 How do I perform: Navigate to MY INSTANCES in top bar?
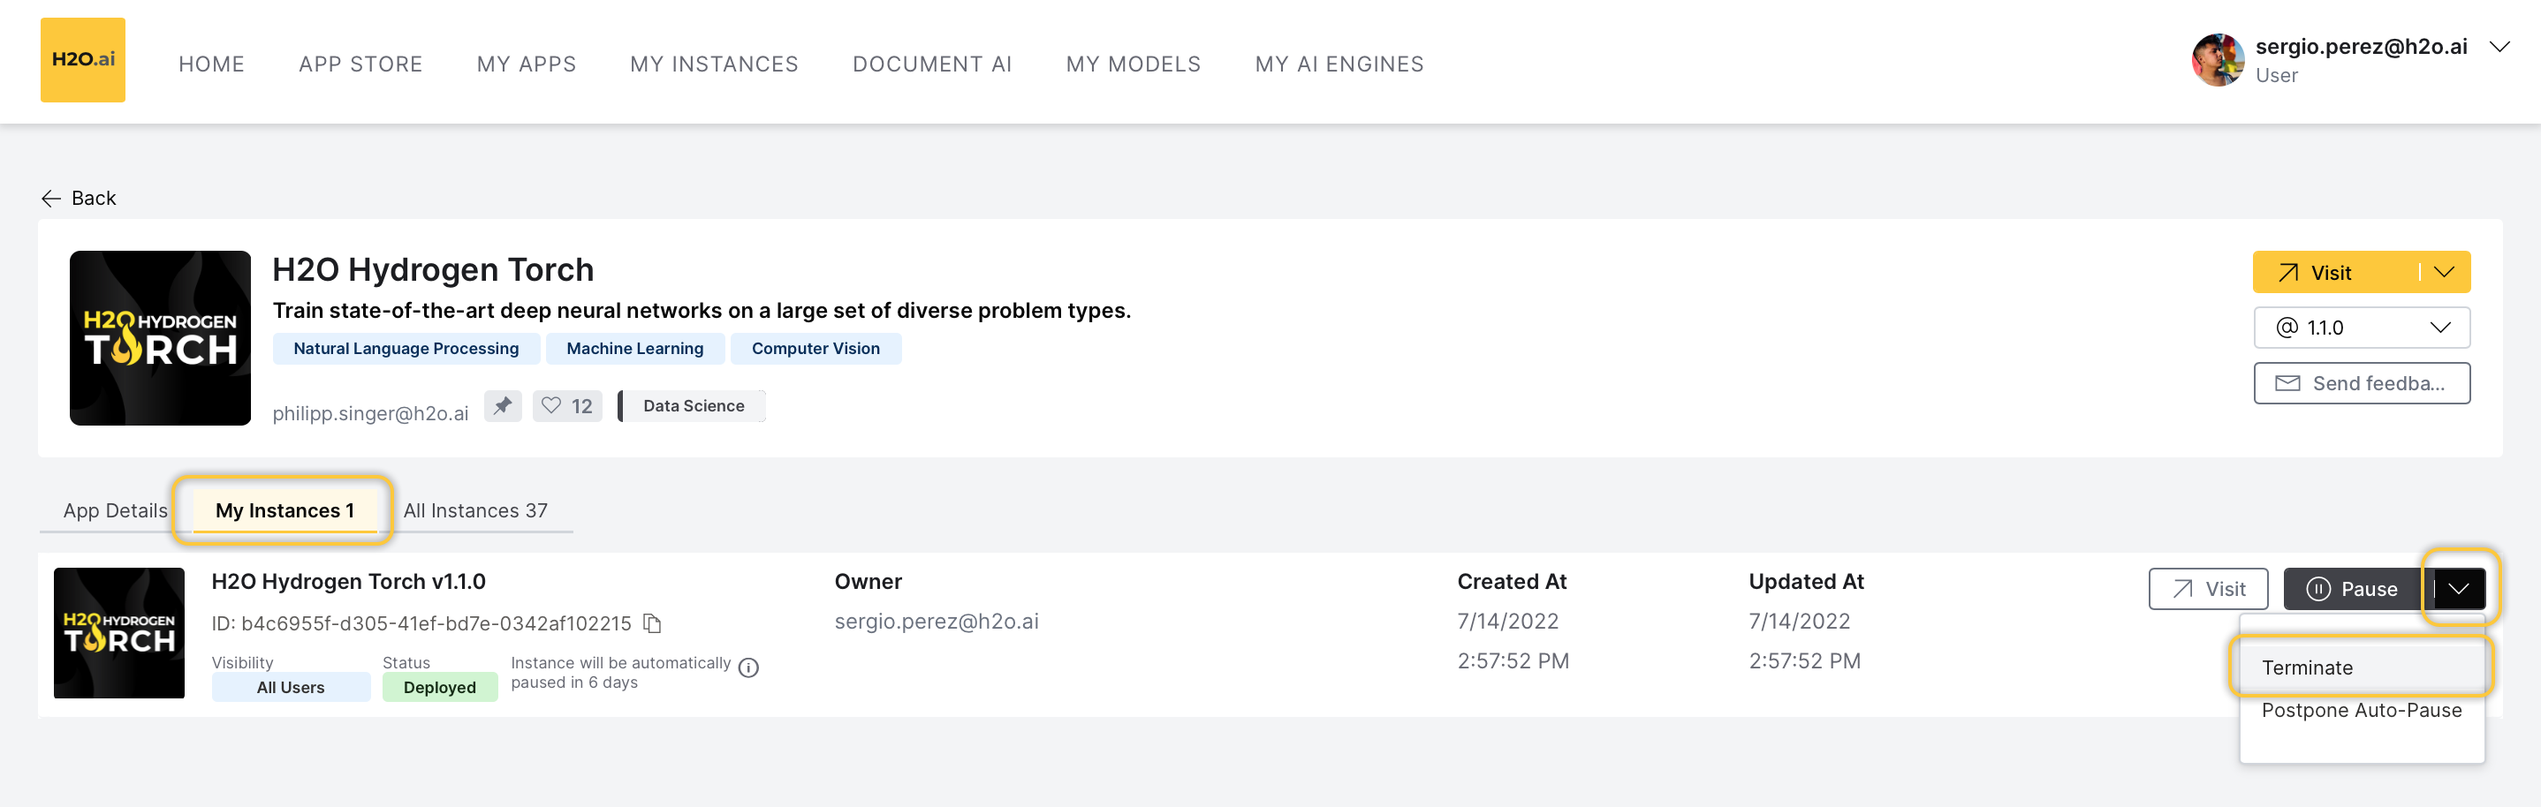point(714,64)
